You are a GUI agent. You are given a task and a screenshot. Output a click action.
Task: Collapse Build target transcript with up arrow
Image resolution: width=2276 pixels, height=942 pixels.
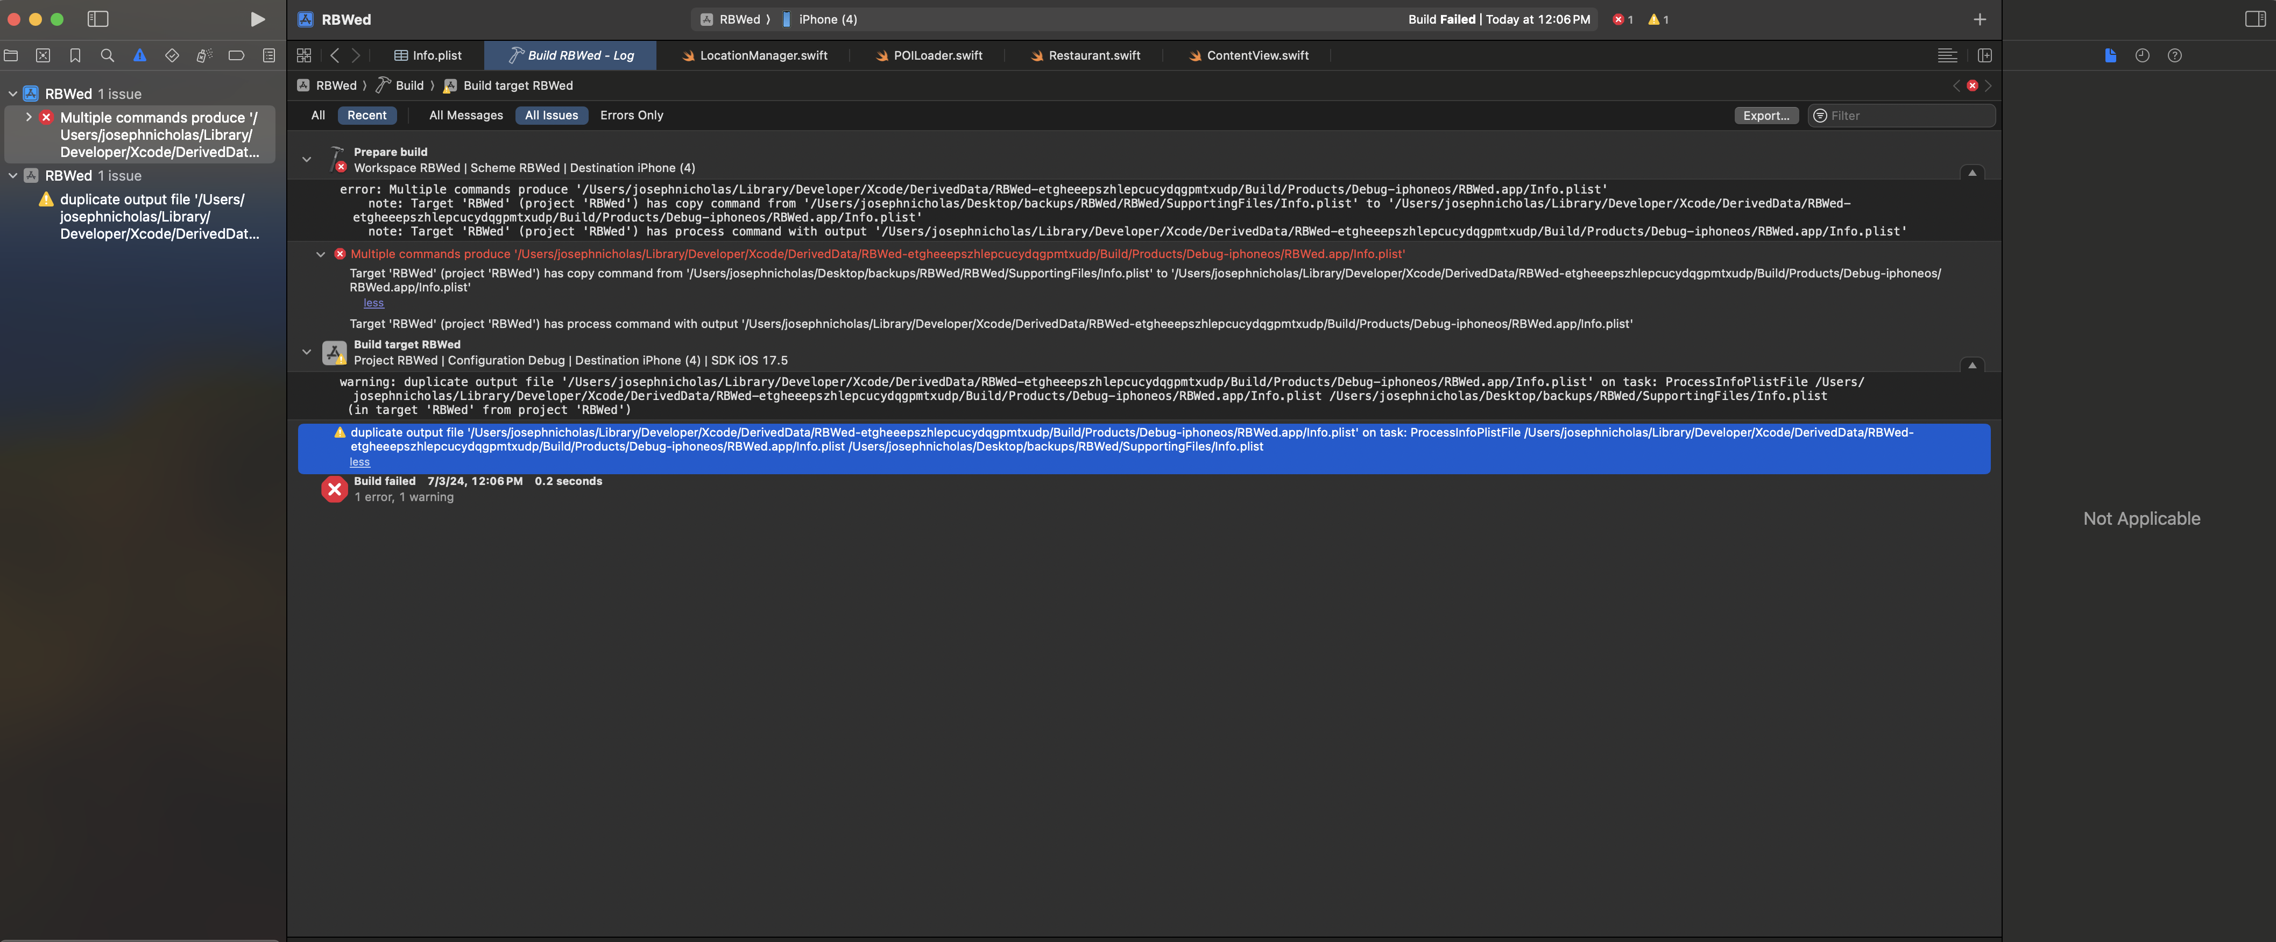[1972, 366]
